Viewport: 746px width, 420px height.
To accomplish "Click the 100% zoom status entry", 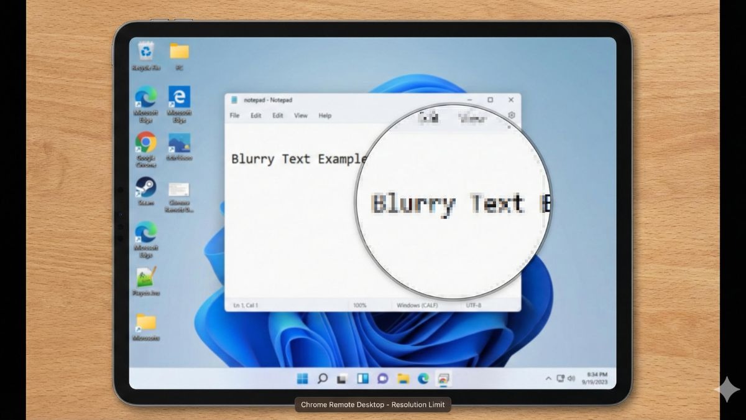I will tap(360, 306).
